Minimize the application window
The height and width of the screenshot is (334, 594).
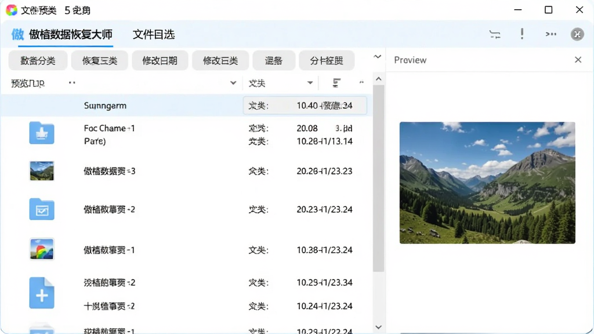click(518, 10)
